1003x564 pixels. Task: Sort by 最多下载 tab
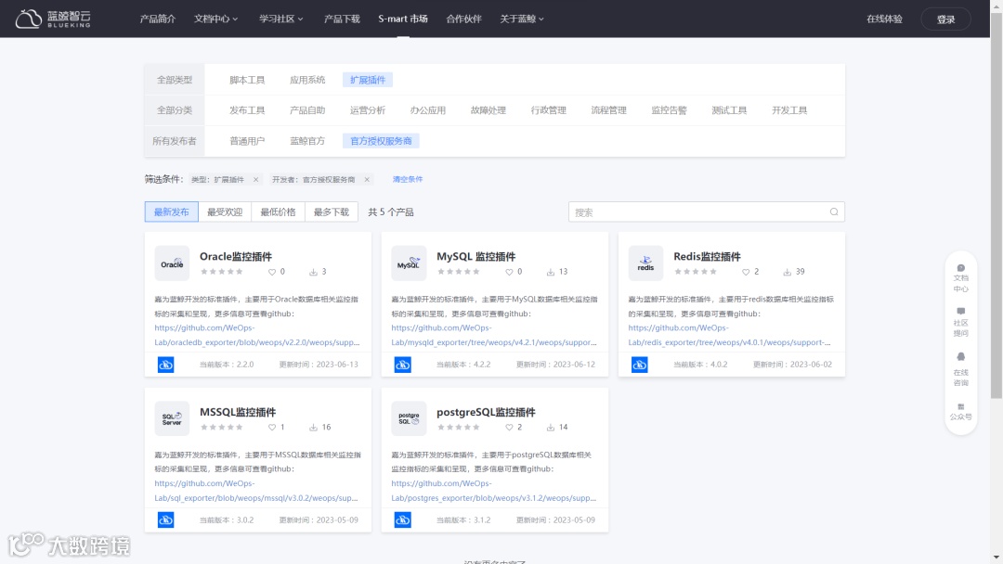click(332, 212)
